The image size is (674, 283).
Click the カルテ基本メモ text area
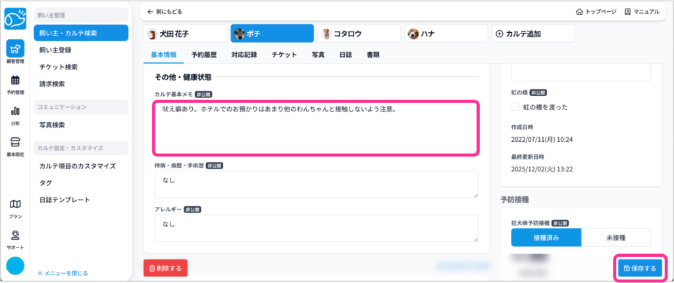tap(316, 127)
